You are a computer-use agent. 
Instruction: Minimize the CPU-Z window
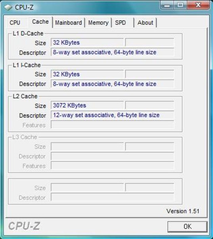[x=167, y=5]
